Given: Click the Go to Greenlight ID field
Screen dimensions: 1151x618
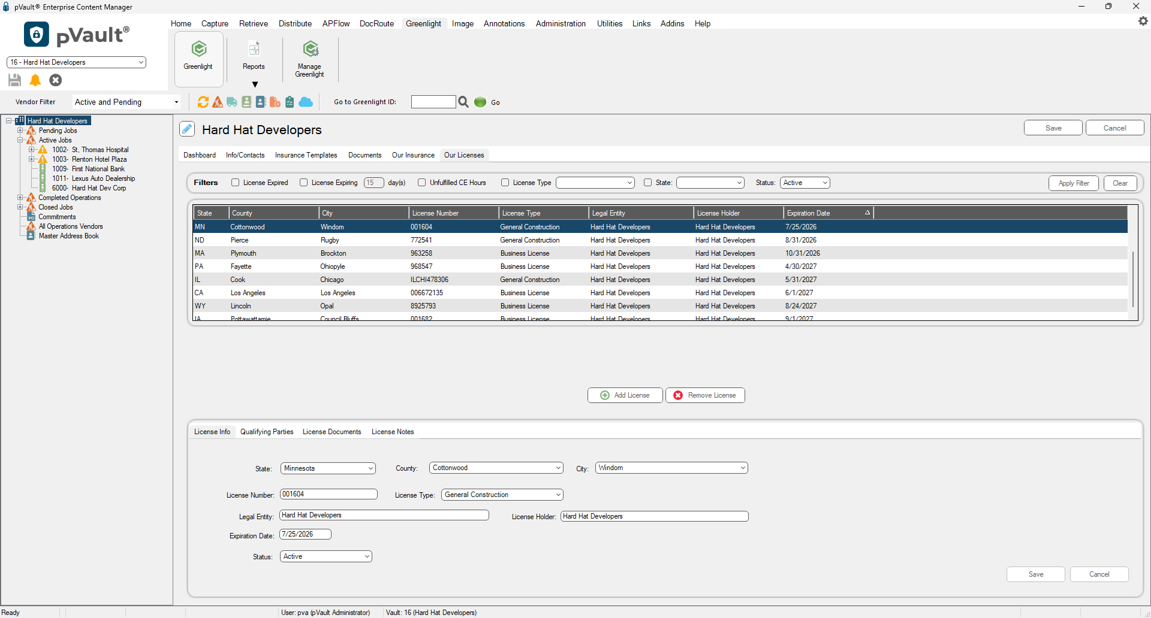Looking at the screenshot, I should click(433, 102).
